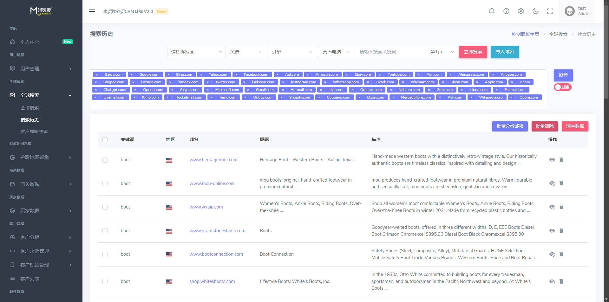This screenshot has height=302, width=609.
Task: Analyze email for bootconnection.com row
Action: pos(552,254)
